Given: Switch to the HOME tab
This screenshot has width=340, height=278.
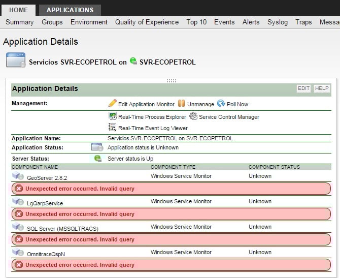Looking at the screenshot, I should [x=18, y=10].
